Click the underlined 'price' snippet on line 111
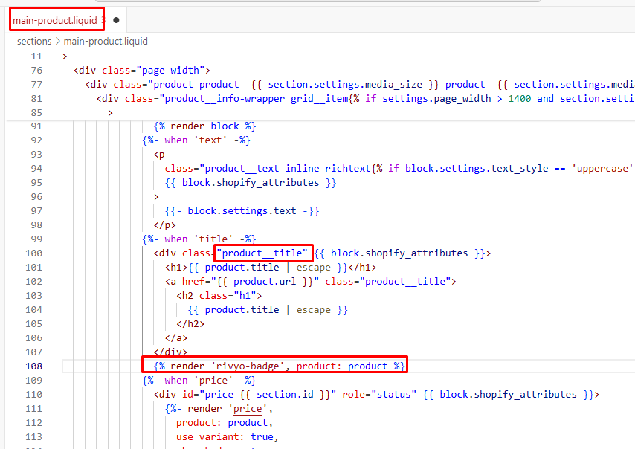The width and height of the screenshot is (635, 449). pyautogui.click(x=248, y=409)
